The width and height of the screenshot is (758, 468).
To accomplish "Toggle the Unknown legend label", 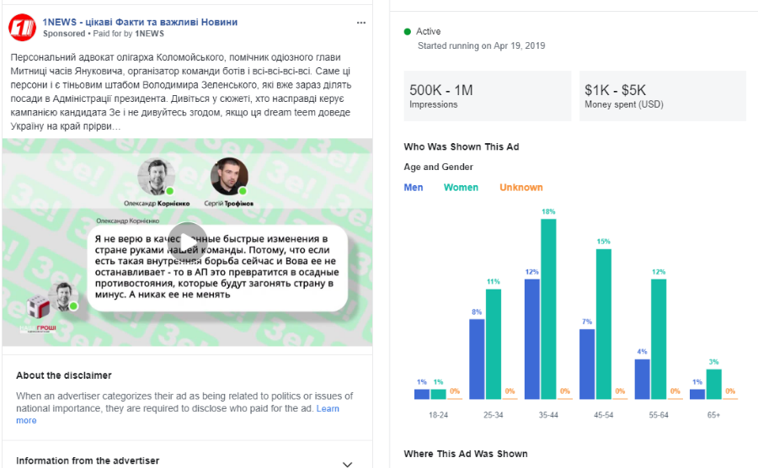I will tap(520, 188).
